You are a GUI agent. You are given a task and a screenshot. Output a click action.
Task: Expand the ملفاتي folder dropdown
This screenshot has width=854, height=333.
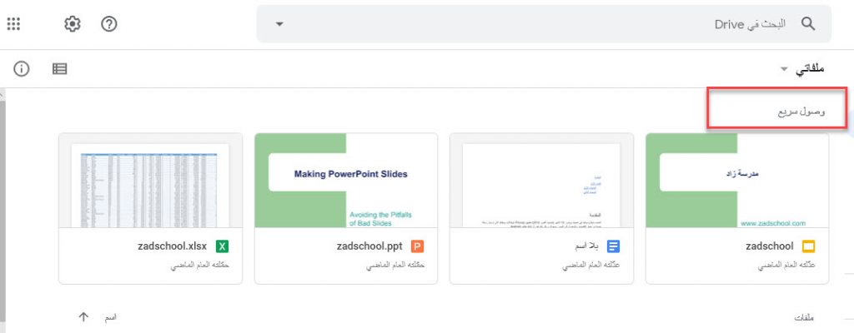pyautogui.click(x=784, y=69)
